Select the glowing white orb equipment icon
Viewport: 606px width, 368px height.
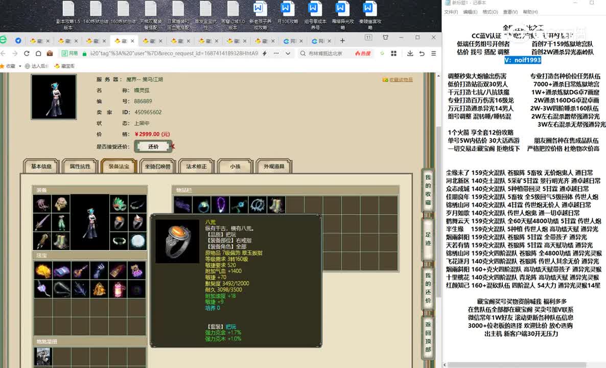pos(137,241)
